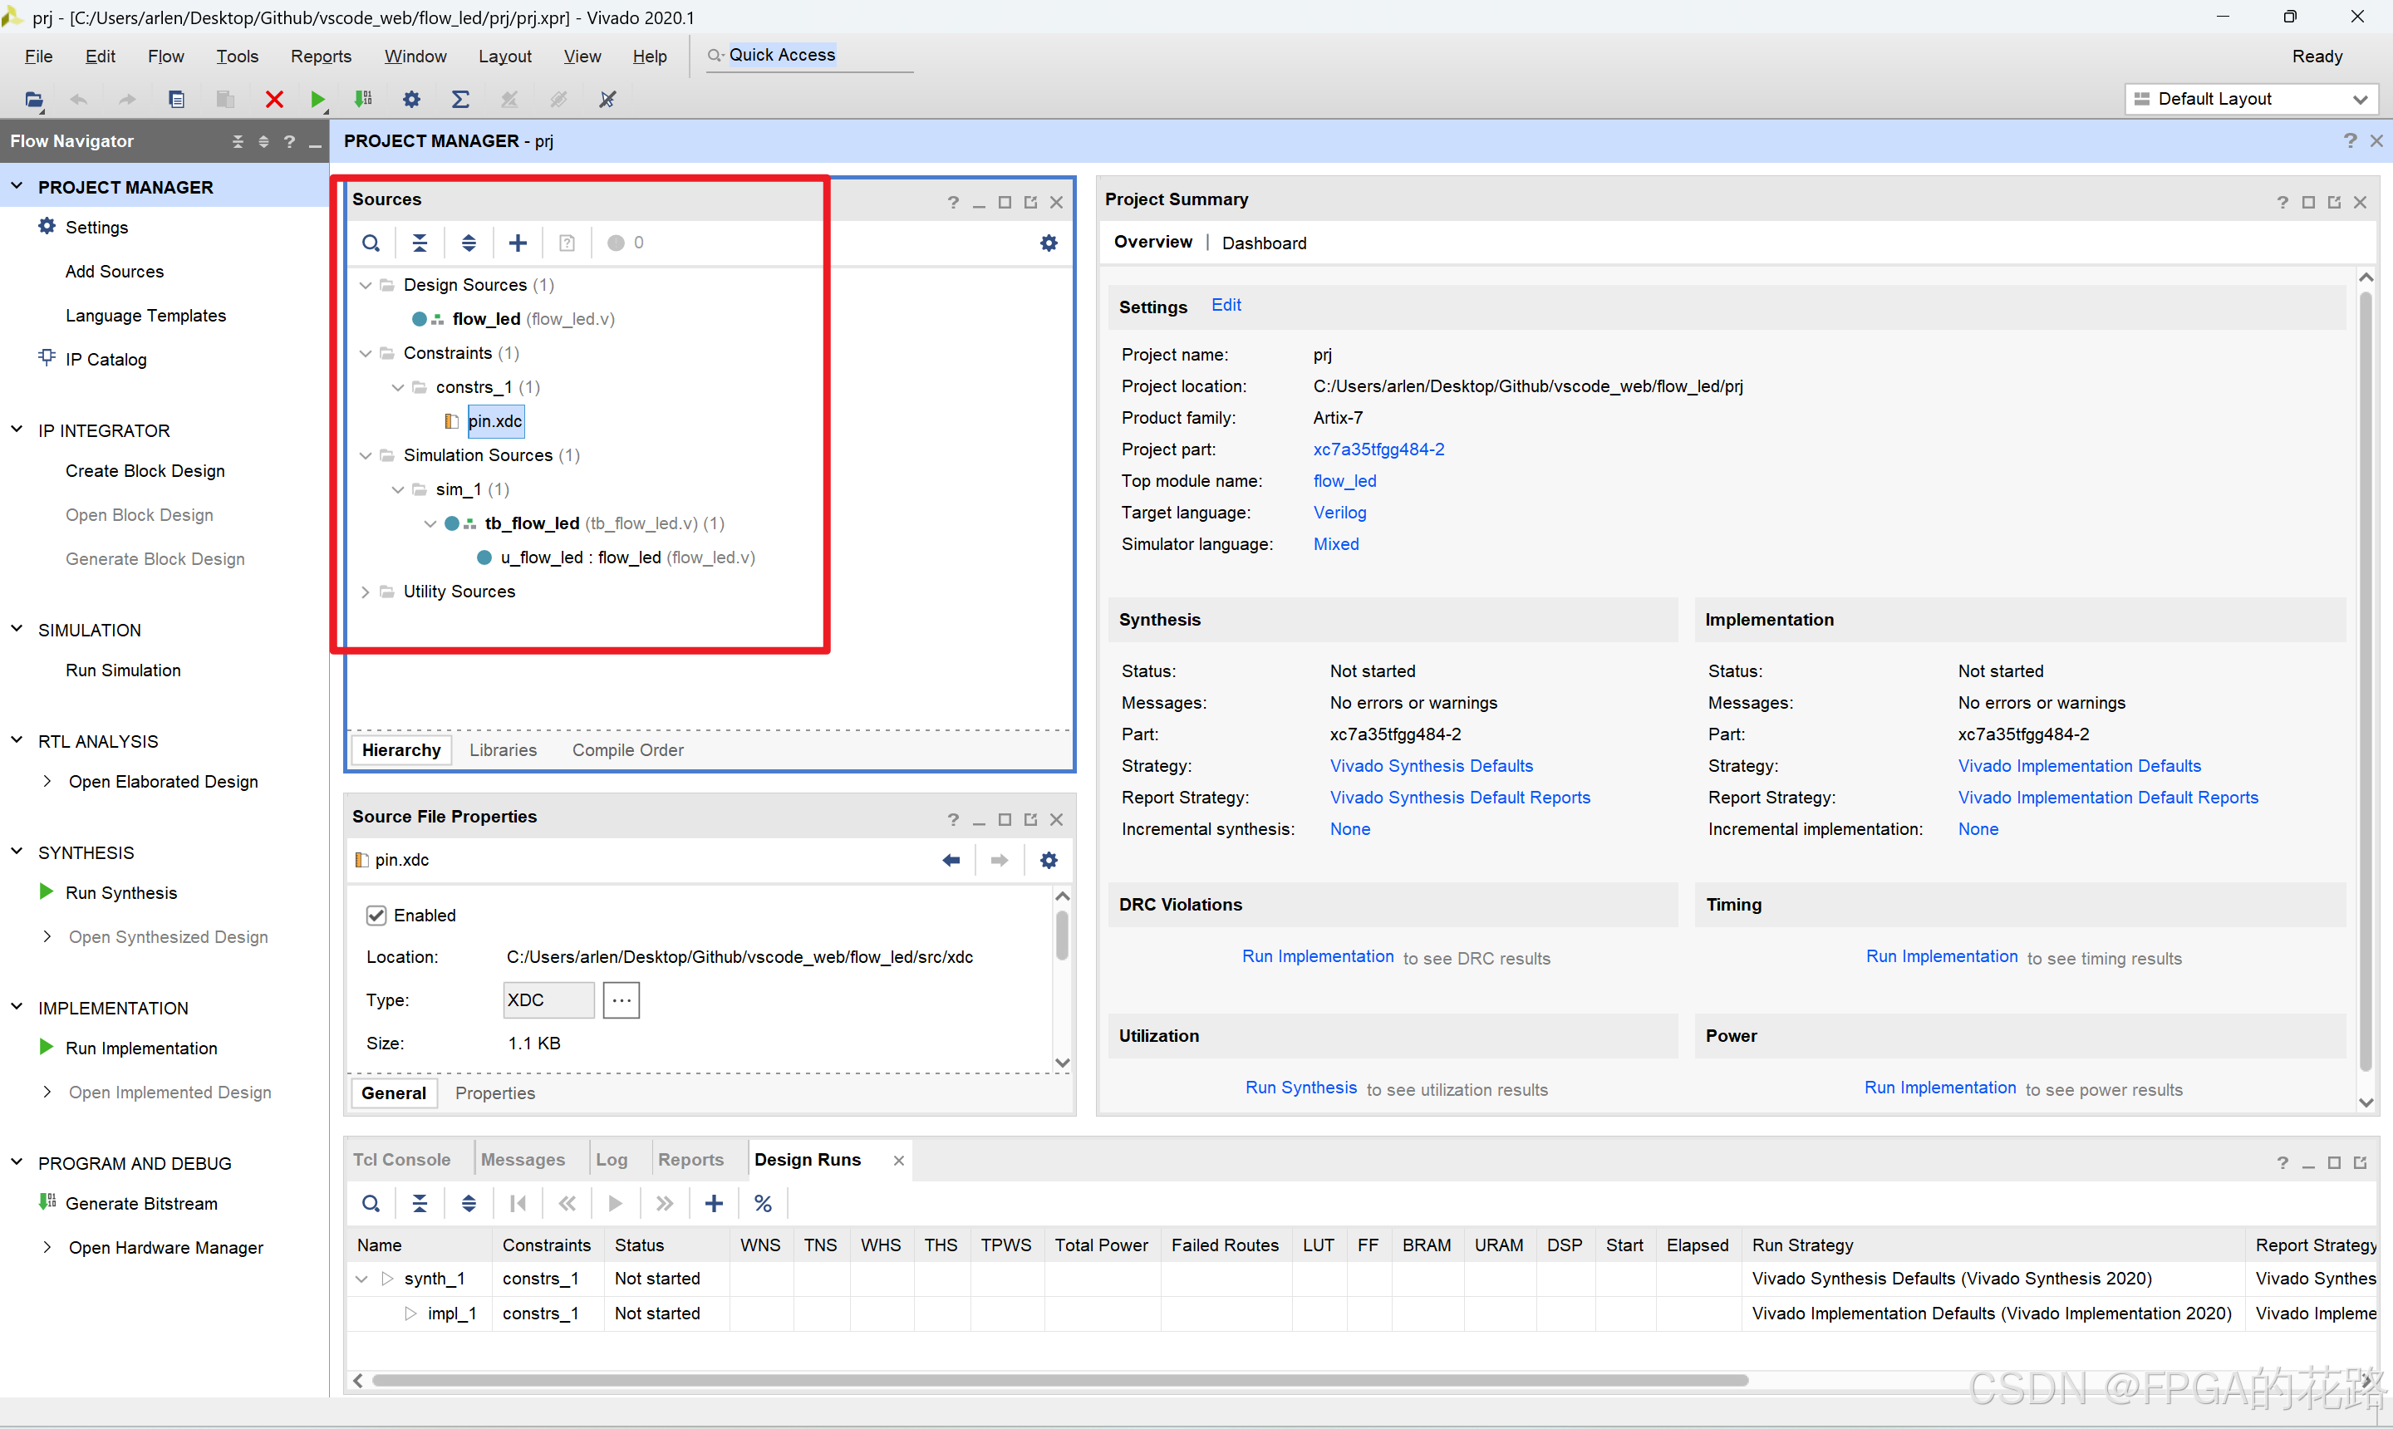Click the Sigma report toolbar icon
The image size is (2393, 1429).
coord(460,99)
